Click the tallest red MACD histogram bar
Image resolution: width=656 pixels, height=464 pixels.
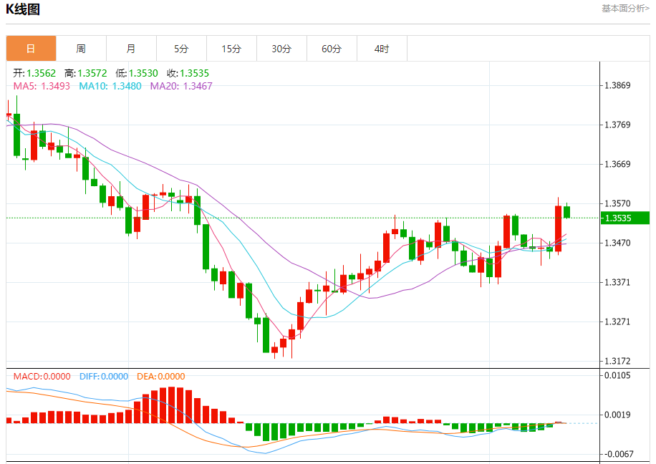(172, 405)
